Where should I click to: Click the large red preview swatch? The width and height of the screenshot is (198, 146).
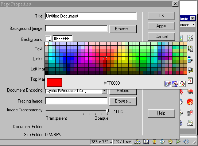54,82
